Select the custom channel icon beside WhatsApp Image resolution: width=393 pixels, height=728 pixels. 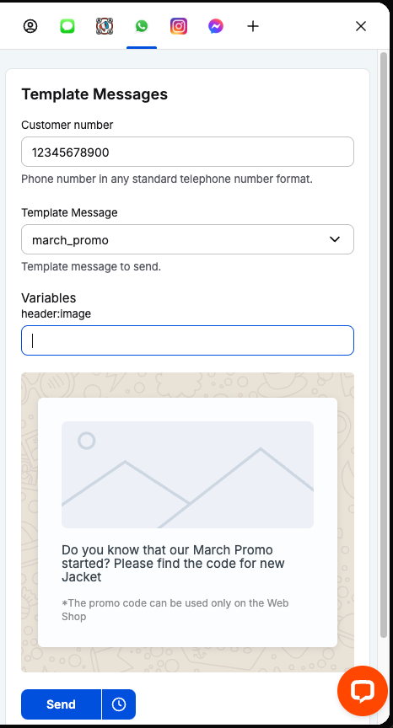pyautogui.click(x=105, y=26)
